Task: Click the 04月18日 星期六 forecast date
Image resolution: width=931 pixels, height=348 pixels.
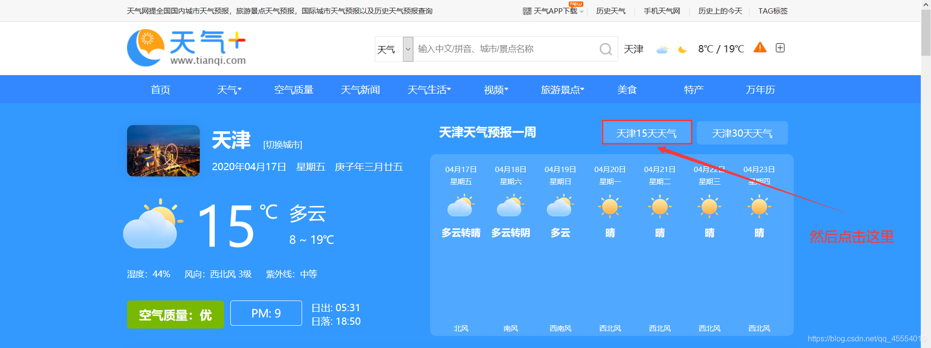Action: [511, 175]
